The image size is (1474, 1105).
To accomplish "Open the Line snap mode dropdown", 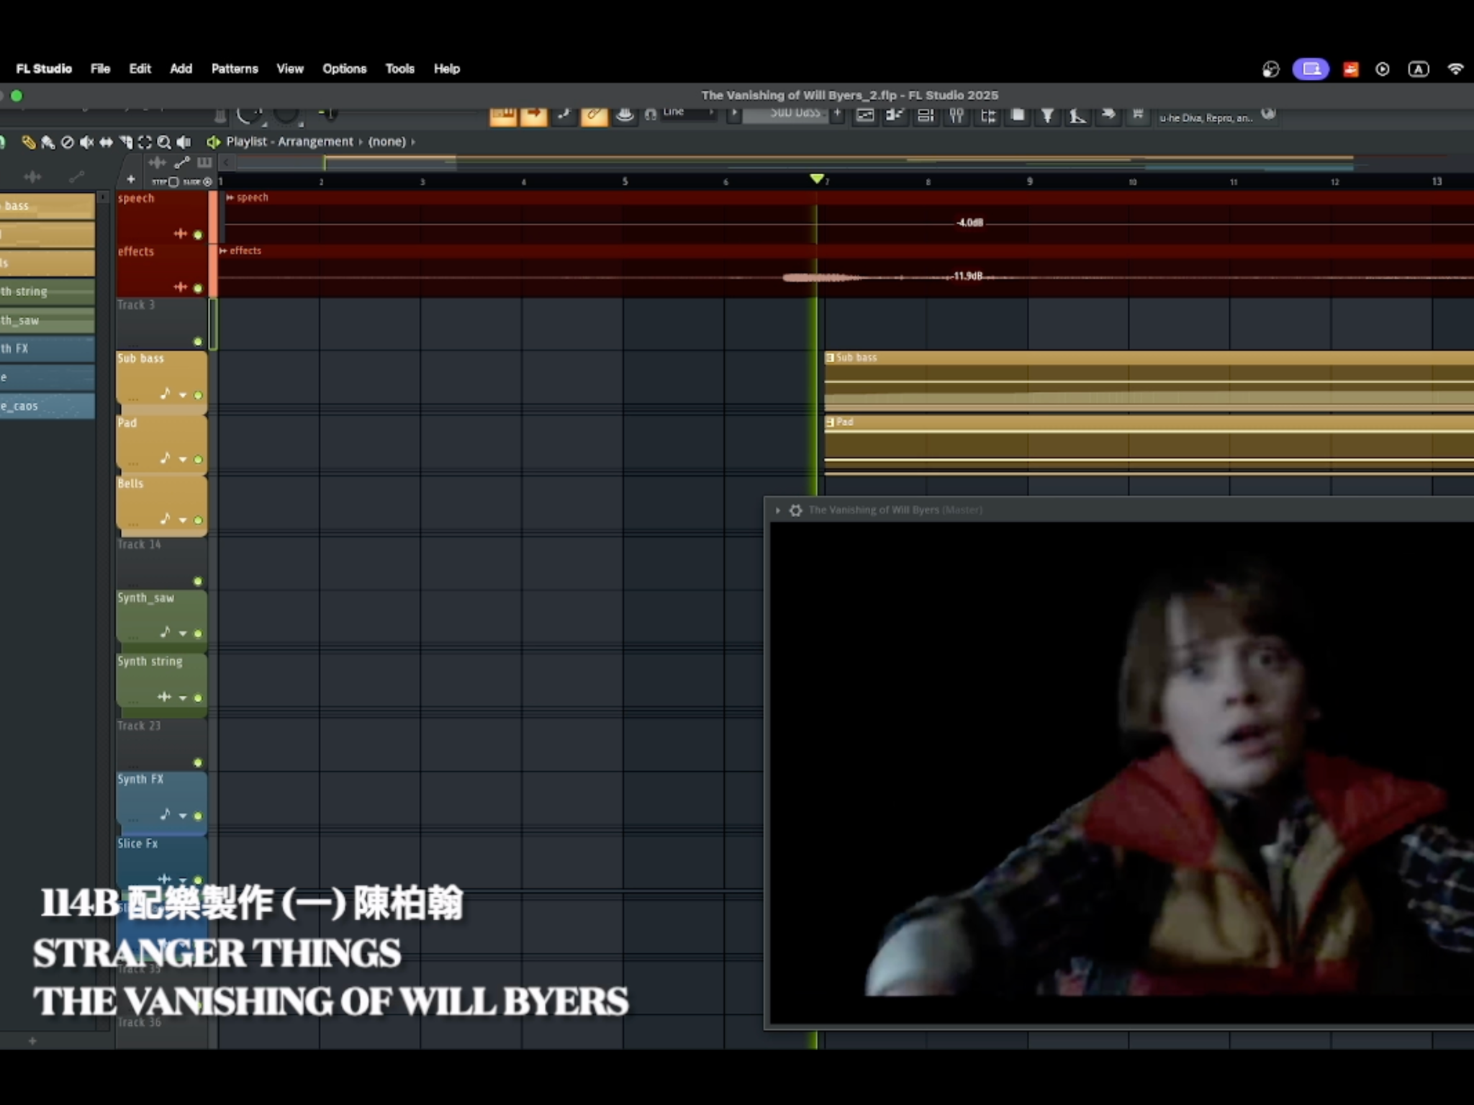I will click(x=689, y=113).
